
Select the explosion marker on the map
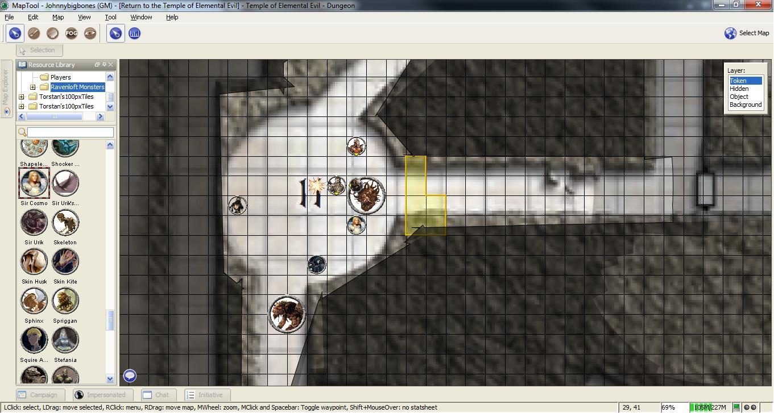pyautogui.click(x=316, y=185)
